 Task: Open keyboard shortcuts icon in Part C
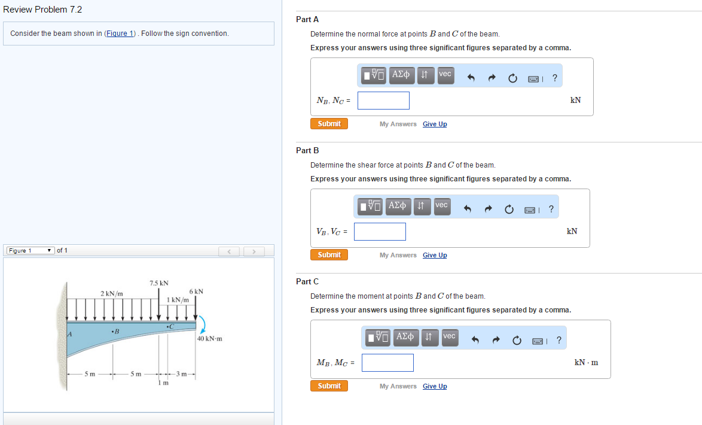click(538, 341)
